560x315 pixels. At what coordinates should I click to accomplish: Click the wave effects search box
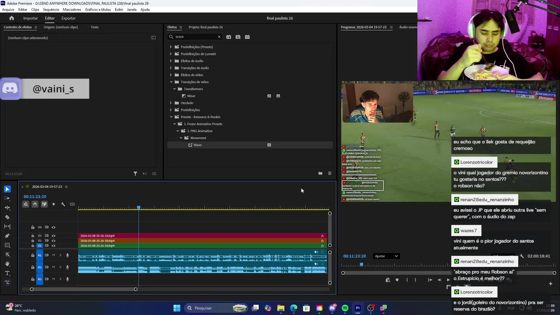tap(195, 37)
